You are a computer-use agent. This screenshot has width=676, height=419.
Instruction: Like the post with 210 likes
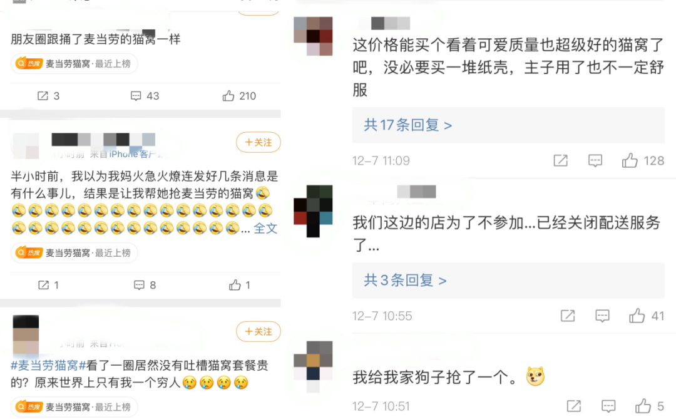click(239, 96)
